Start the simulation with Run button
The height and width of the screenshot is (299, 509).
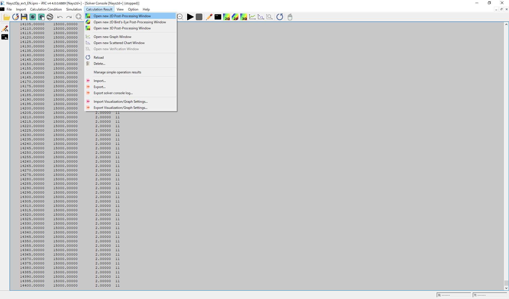tap(190, 17)
